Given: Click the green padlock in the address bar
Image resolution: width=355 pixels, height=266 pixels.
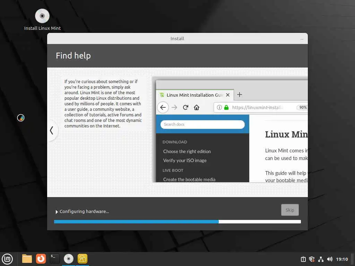Looking at the screenshot, I should (226, 107).
